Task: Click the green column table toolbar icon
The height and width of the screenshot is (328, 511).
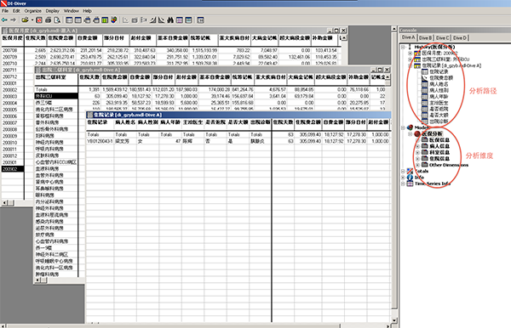Action: [x=105, y=20]
